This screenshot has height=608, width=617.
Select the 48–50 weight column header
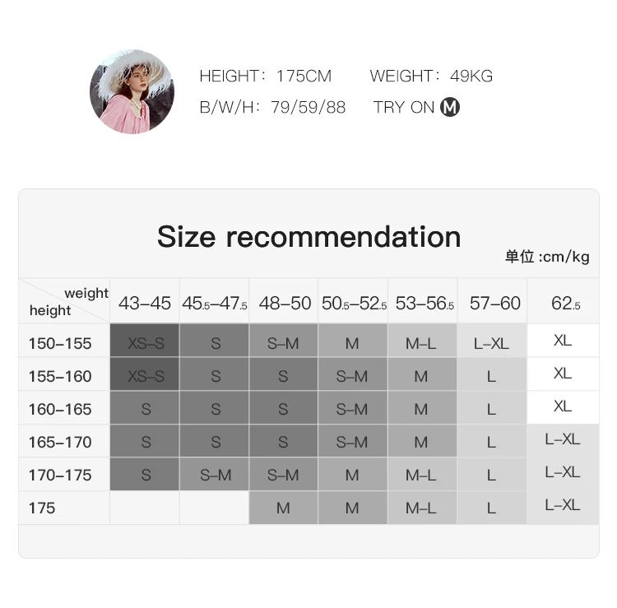pyautogui.click(x=285, y=303)
